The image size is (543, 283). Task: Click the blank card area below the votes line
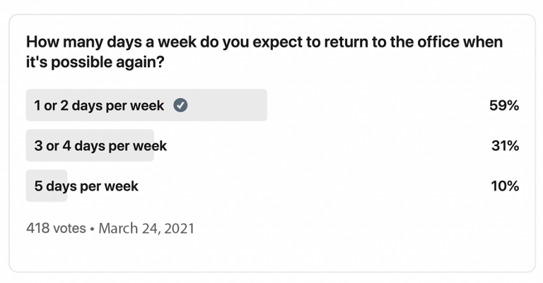[x=271, y=254]
